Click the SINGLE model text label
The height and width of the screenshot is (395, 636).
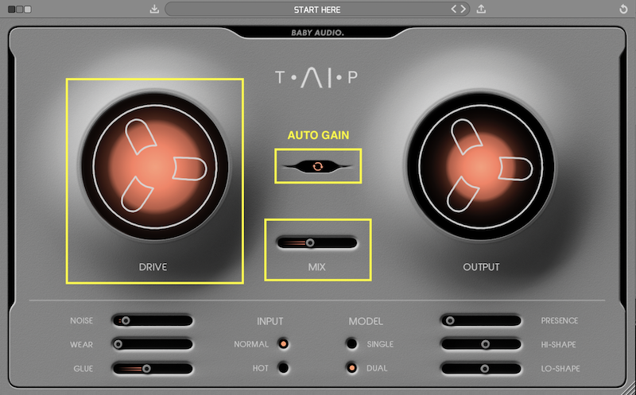(380, 344)
